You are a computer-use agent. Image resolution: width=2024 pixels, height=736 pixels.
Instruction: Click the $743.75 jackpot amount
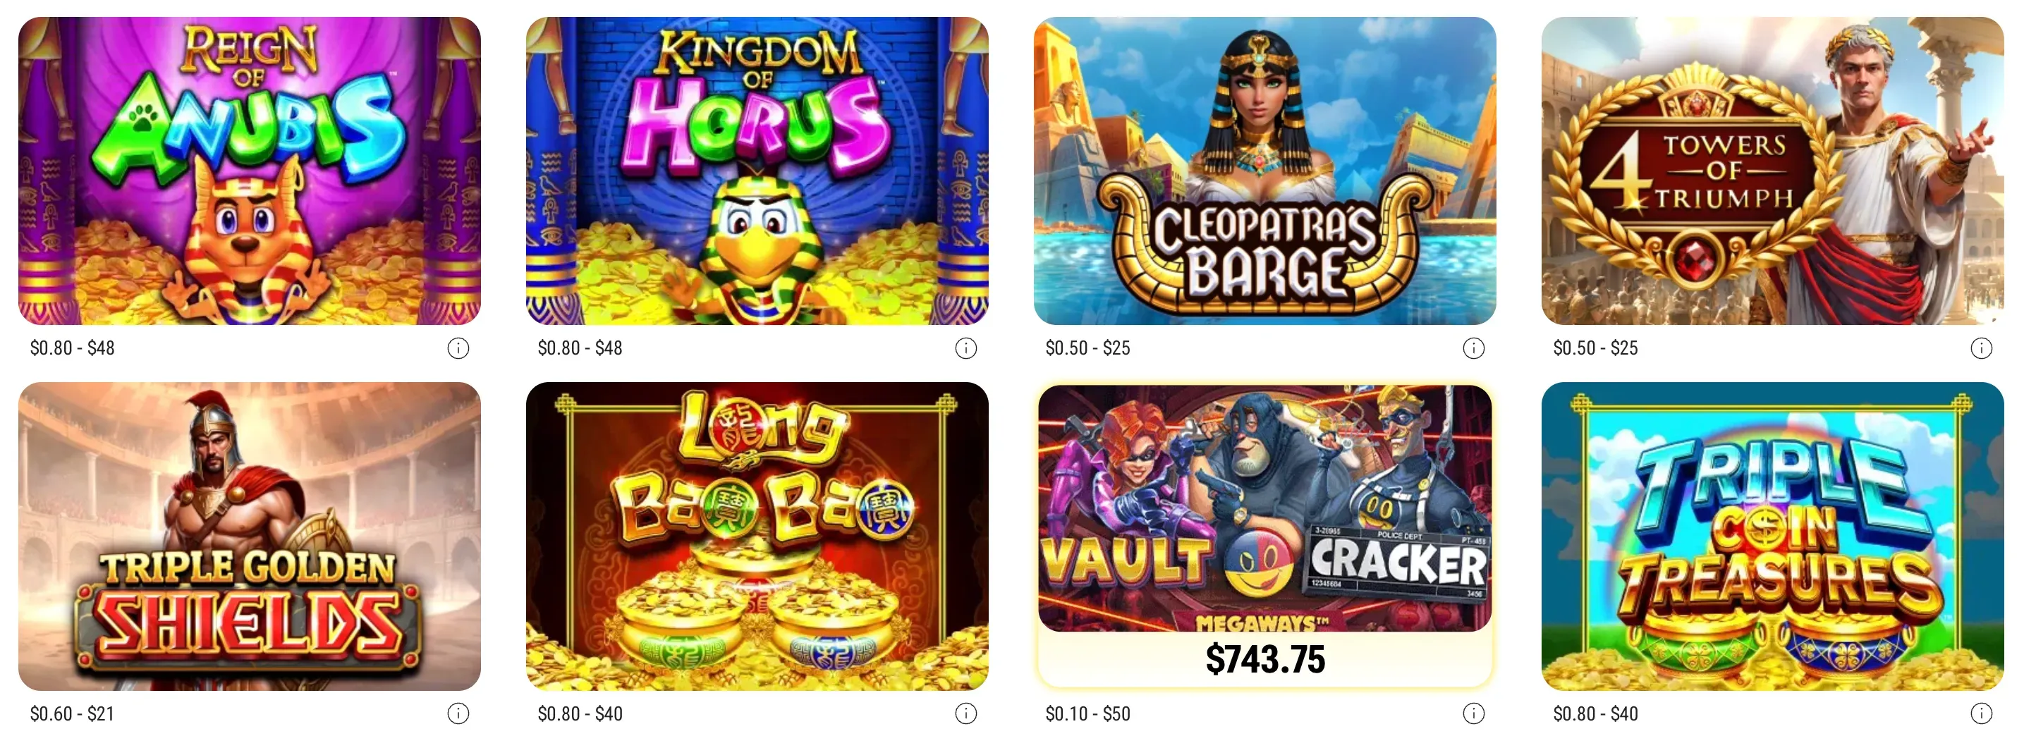(1265, 659)
